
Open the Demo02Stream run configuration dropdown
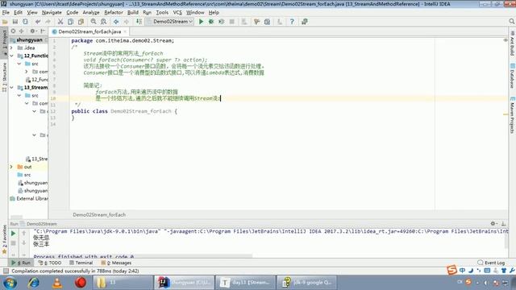pyautogui.click(x=170, y=22)
